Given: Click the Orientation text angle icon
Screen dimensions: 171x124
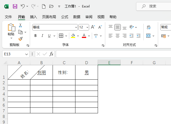Looking at the screenshot, I should (x=132, y=27).
